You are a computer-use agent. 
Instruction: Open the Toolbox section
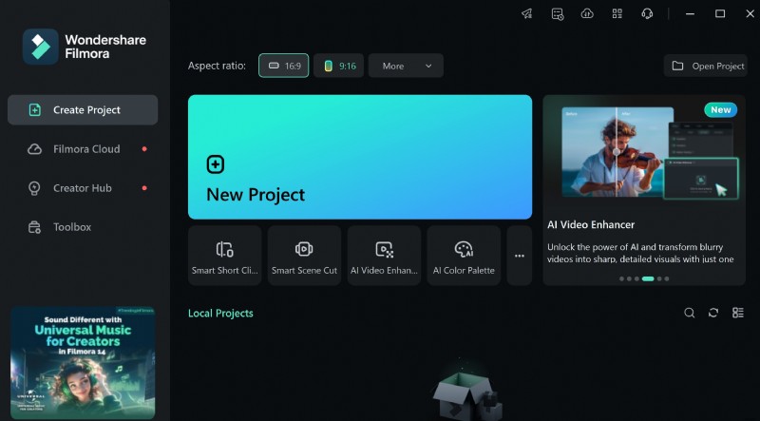click(x=83, y=227)
